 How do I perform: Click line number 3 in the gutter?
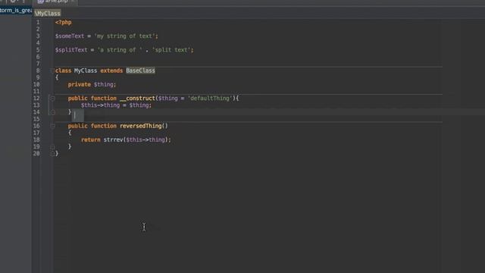[38, 36]
